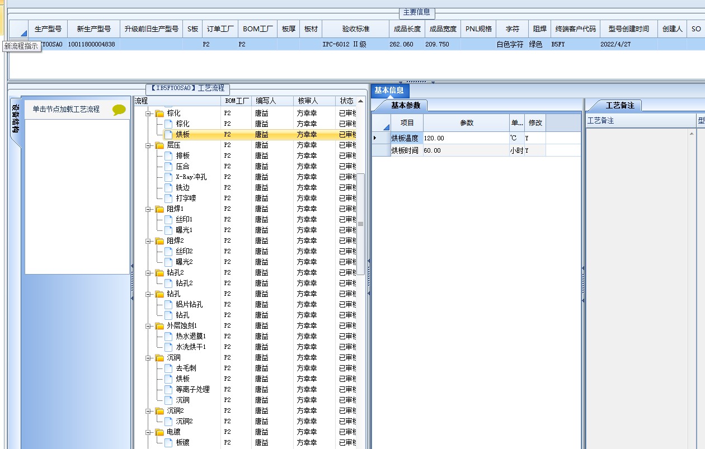Collapse the 阻焊1 folder node
Screen dimensions: 705x449
149,209
